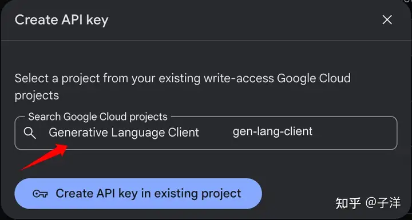The height and width of the screenshot is (220, 412).
Task: Click the Search Google Cloud projects label
Action: coord(98,117)
